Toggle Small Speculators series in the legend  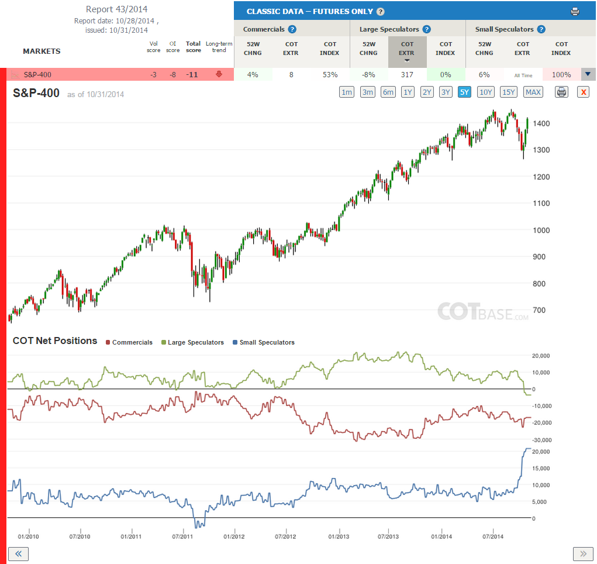tap(264, 342)
